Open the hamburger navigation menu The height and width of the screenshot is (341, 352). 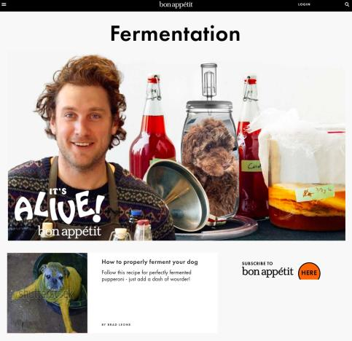click(x=4, y=4)
